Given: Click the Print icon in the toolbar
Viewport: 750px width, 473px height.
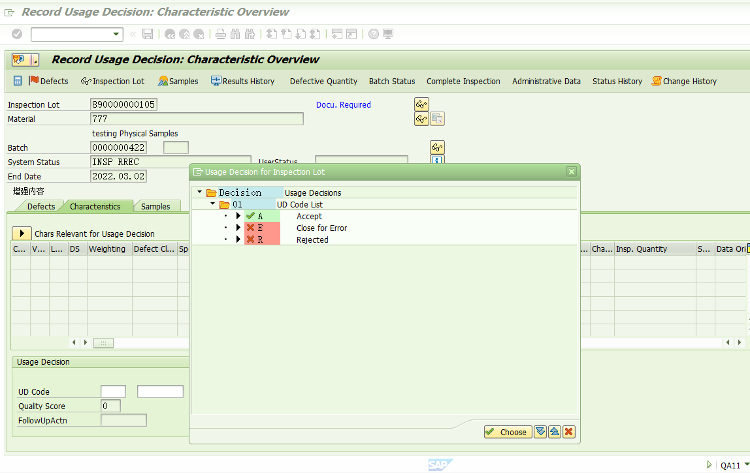Looking at the screenshot, I should click(x=220, y=34).
